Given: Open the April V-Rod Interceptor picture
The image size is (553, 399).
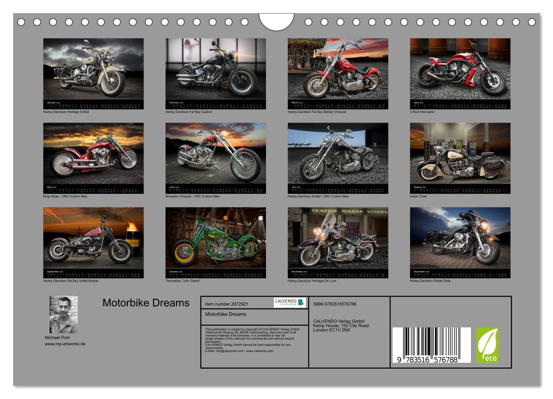Looking at the screenshot, I should pos(460,69).
